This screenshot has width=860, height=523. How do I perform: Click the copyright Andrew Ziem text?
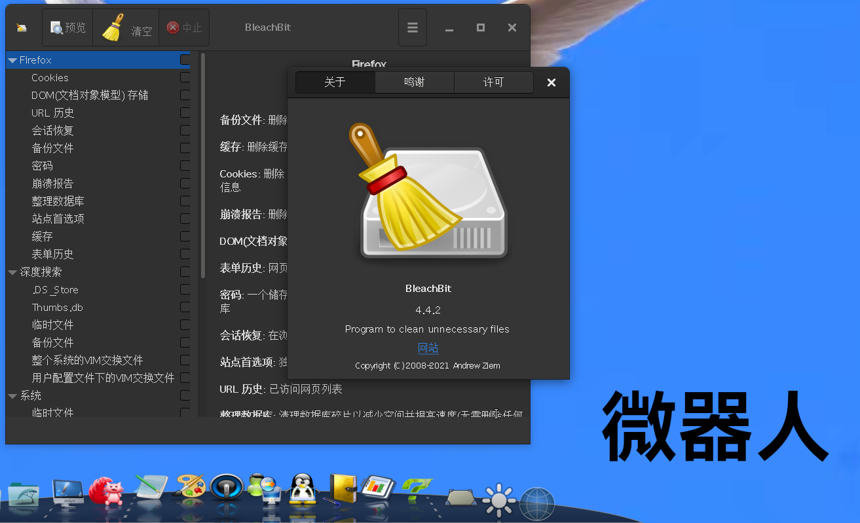click(x=428, y=366)
